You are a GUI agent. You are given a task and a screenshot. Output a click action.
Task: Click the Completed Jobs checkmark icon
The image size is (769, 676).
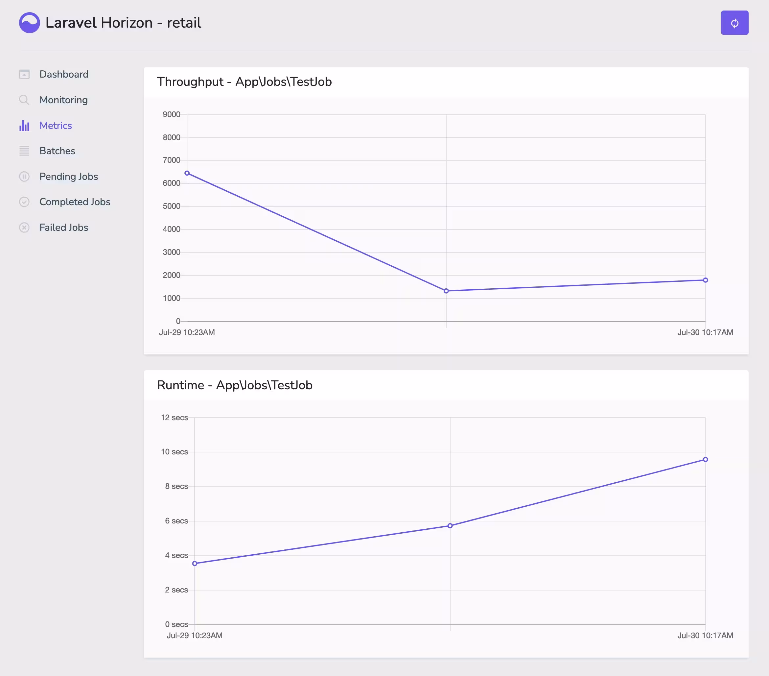(x=24, y=202)
